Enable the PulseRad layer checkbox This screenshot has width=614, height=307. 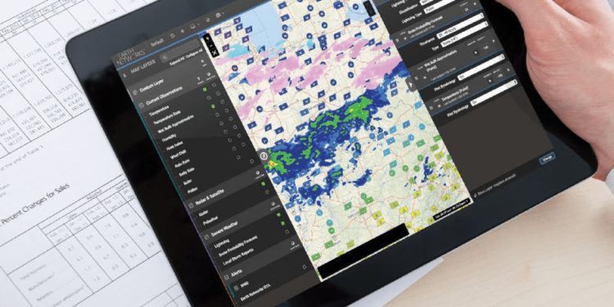[267, 192]
